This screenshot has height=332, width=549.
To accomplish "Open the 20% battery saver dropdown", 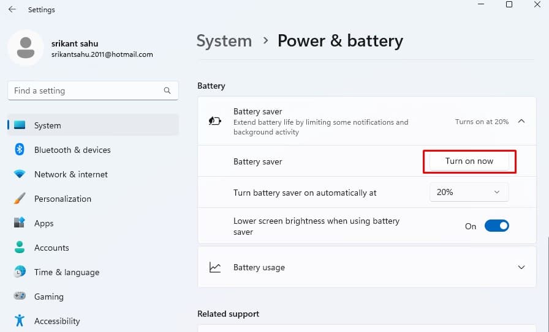I will (469, 192).
